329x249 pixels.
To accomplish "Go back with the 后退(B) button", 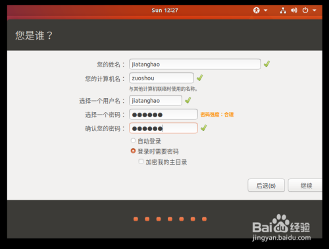I will click(266, 185).
